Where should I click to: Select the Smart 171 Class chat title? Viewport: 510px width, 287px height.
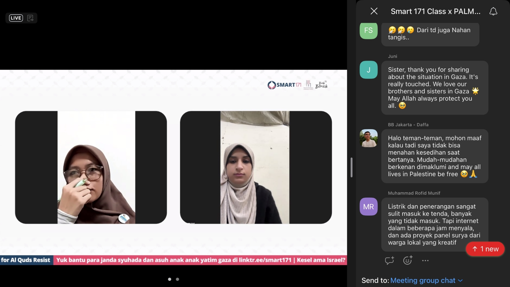click(435, 11)
